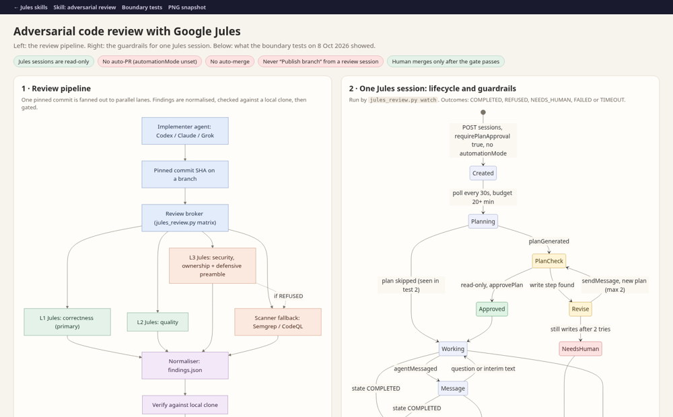
Task: Select the Verify against local clone node
Action: click(x=185, y=405)
